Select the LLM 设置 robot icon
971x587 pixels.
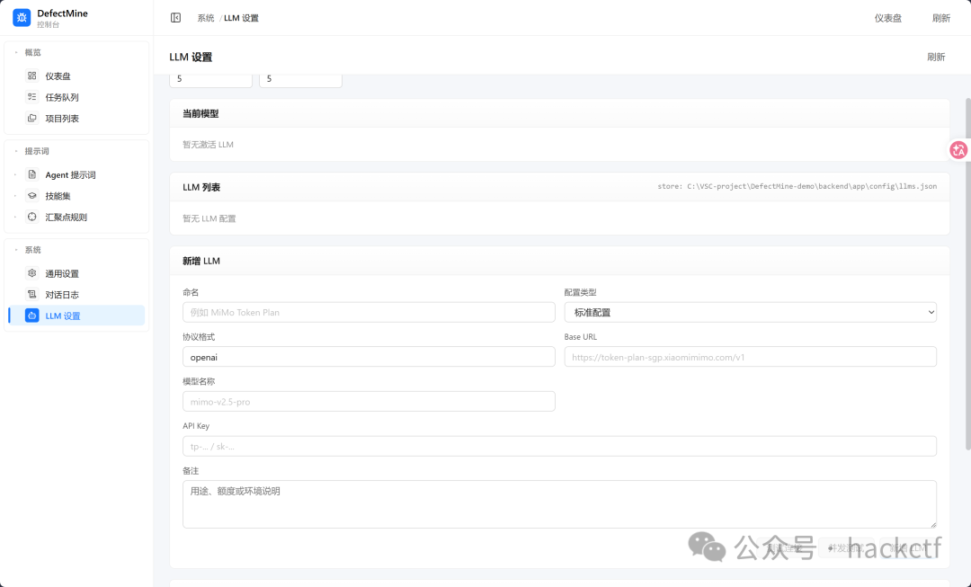[x=32, y=316]
